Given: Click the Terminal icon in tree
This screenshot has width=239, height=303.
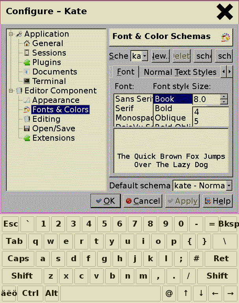Looking at the screenshot, I should (x=27, y=81).
